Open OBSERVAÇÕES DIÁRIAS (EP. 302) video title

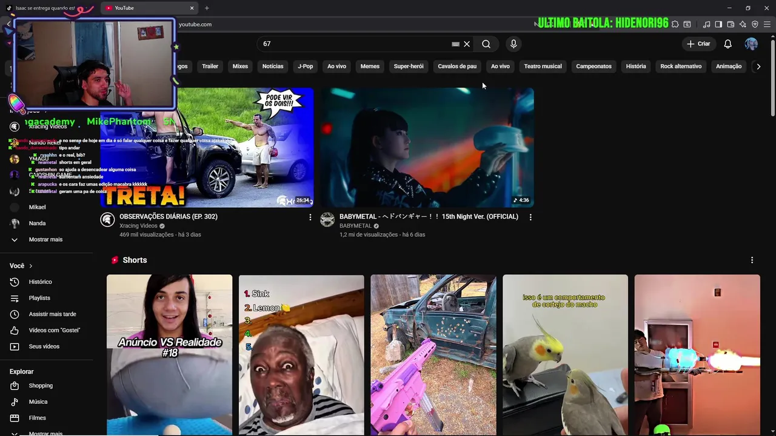point(169,216)
